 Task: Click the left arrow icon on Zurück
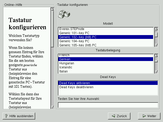(113, 116)
